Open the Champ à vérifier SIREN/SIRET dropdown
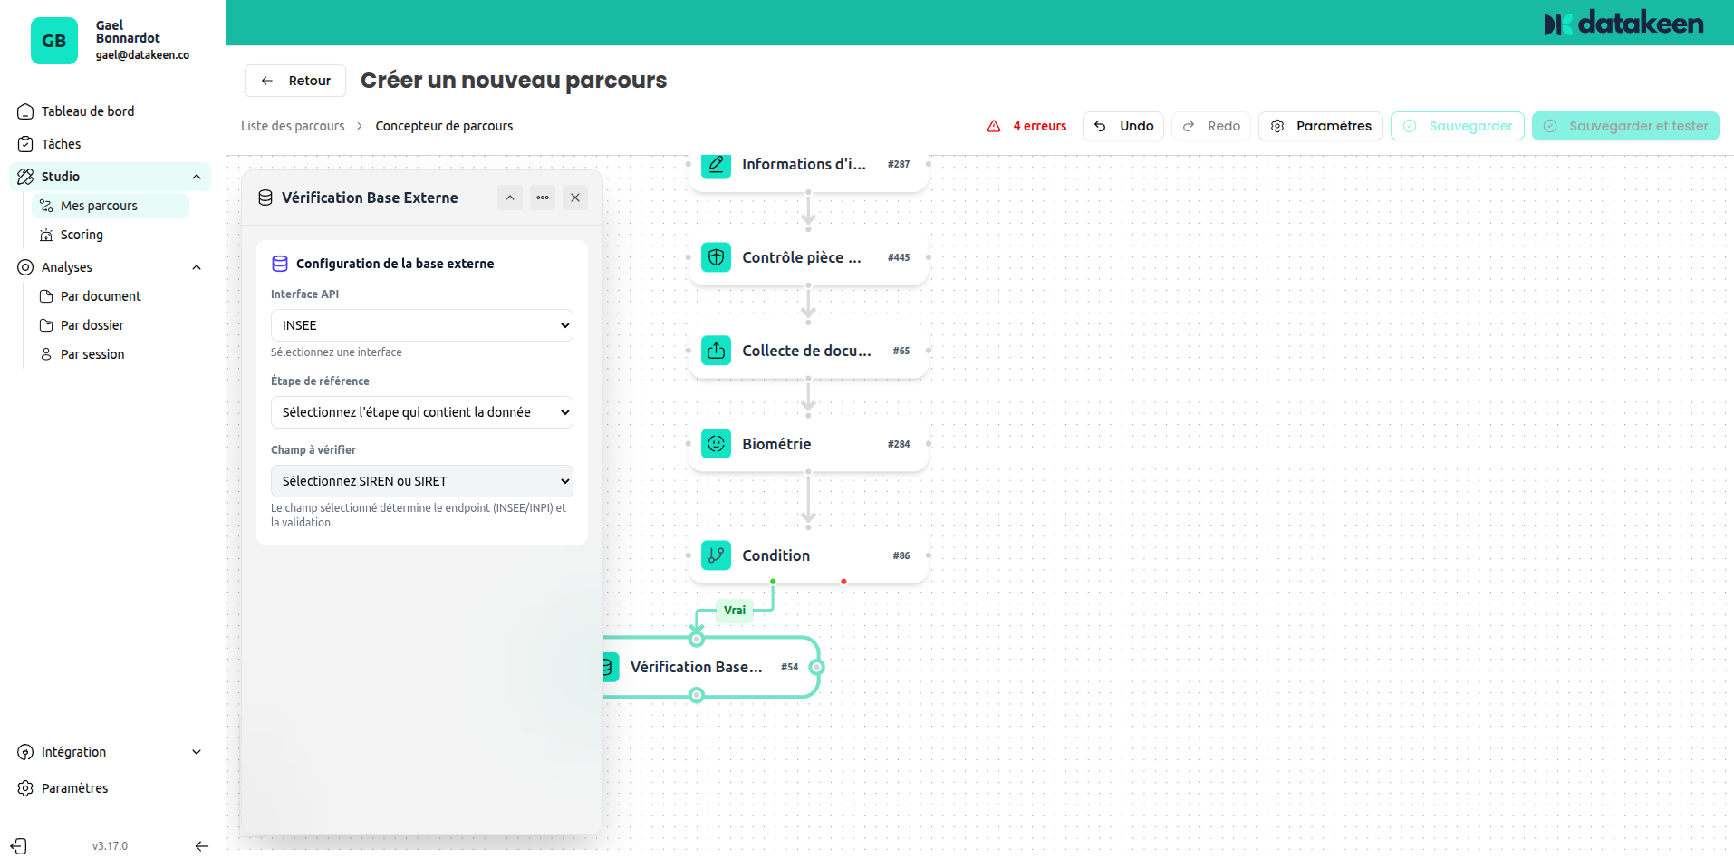Screen dimensions: 1734x868 coord(421,480)
